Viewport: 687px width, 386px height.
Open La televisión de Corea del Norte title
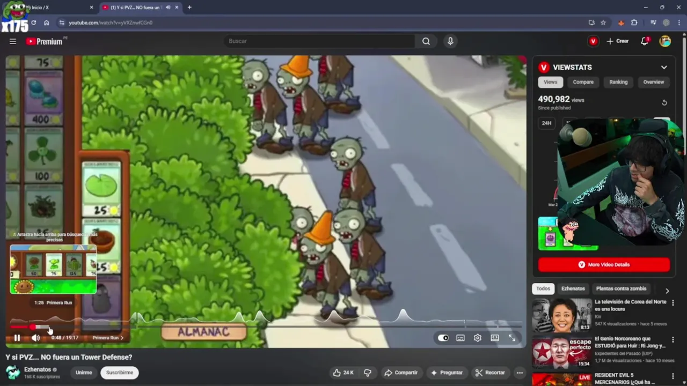point(631,306)
